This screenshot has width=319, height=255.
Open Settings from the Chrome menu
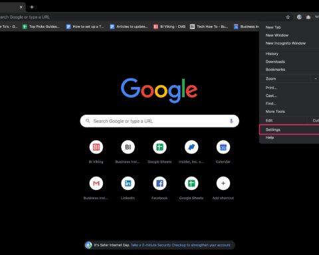pos(289,129)
